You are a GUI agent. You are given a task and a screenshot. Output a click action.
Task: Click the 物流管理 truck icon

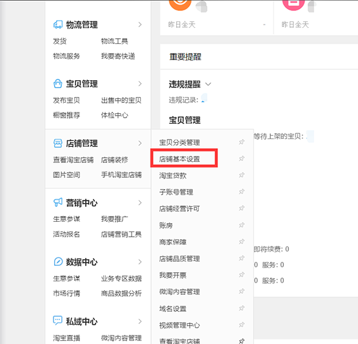pos(58,25)
